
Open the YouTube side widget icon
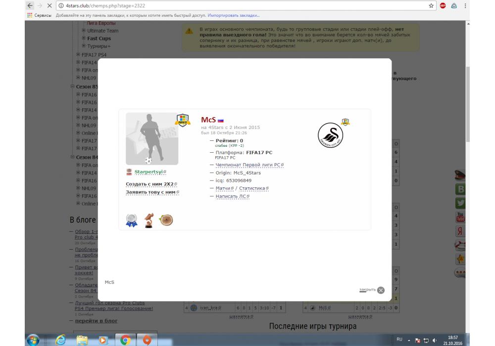[460, 216]
